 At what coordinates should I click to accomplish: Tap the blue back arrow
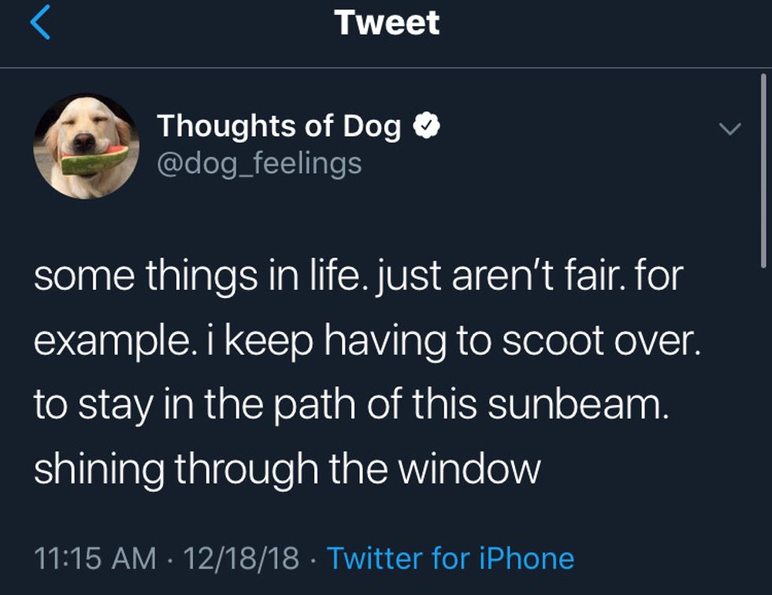point(41,23)
